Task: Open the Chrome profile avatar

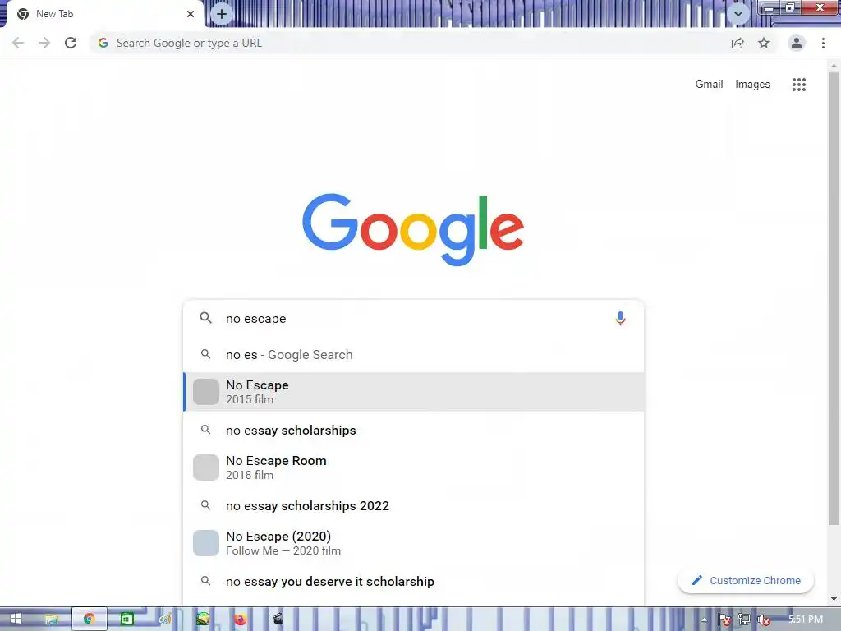Action: point(797,43)
